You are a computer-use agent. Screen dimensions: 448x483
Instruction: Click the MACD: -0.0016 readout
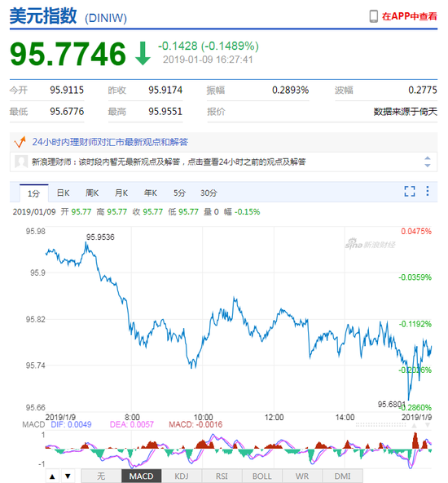[195, 425]
